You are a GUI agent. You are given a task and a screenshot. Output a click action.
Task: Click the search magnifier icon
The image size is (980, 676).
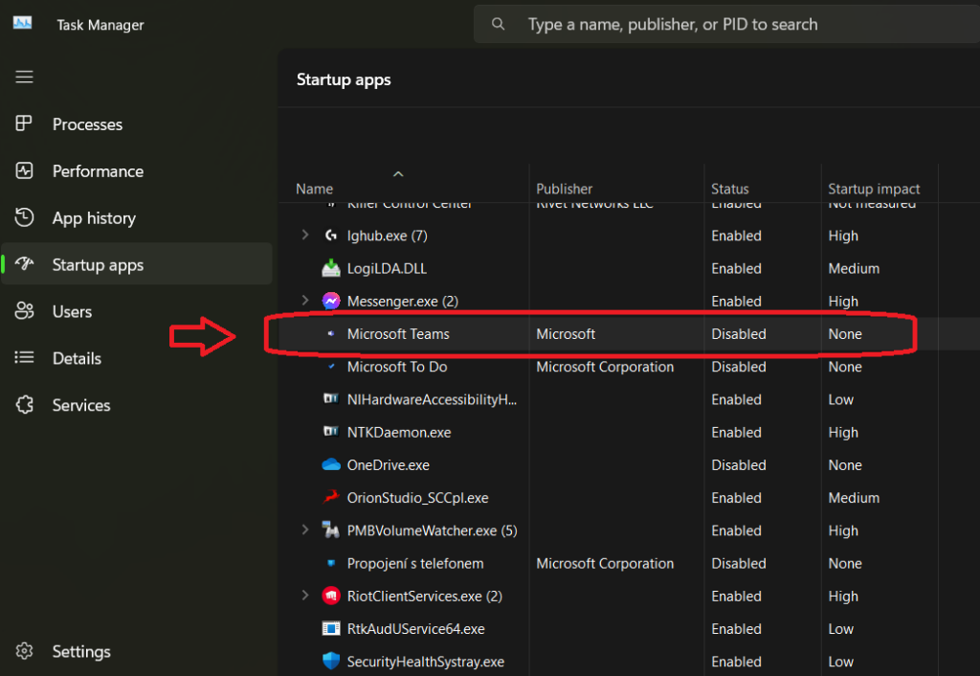click(x=498, y=24)
